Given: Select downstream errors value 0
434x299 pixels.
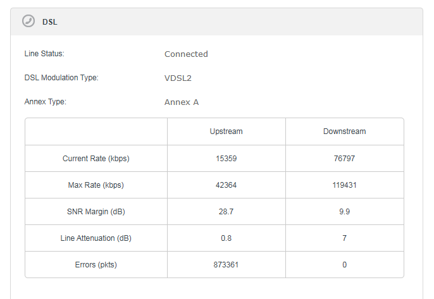Looking at the screenshot, I should click(x=344, y=265).
